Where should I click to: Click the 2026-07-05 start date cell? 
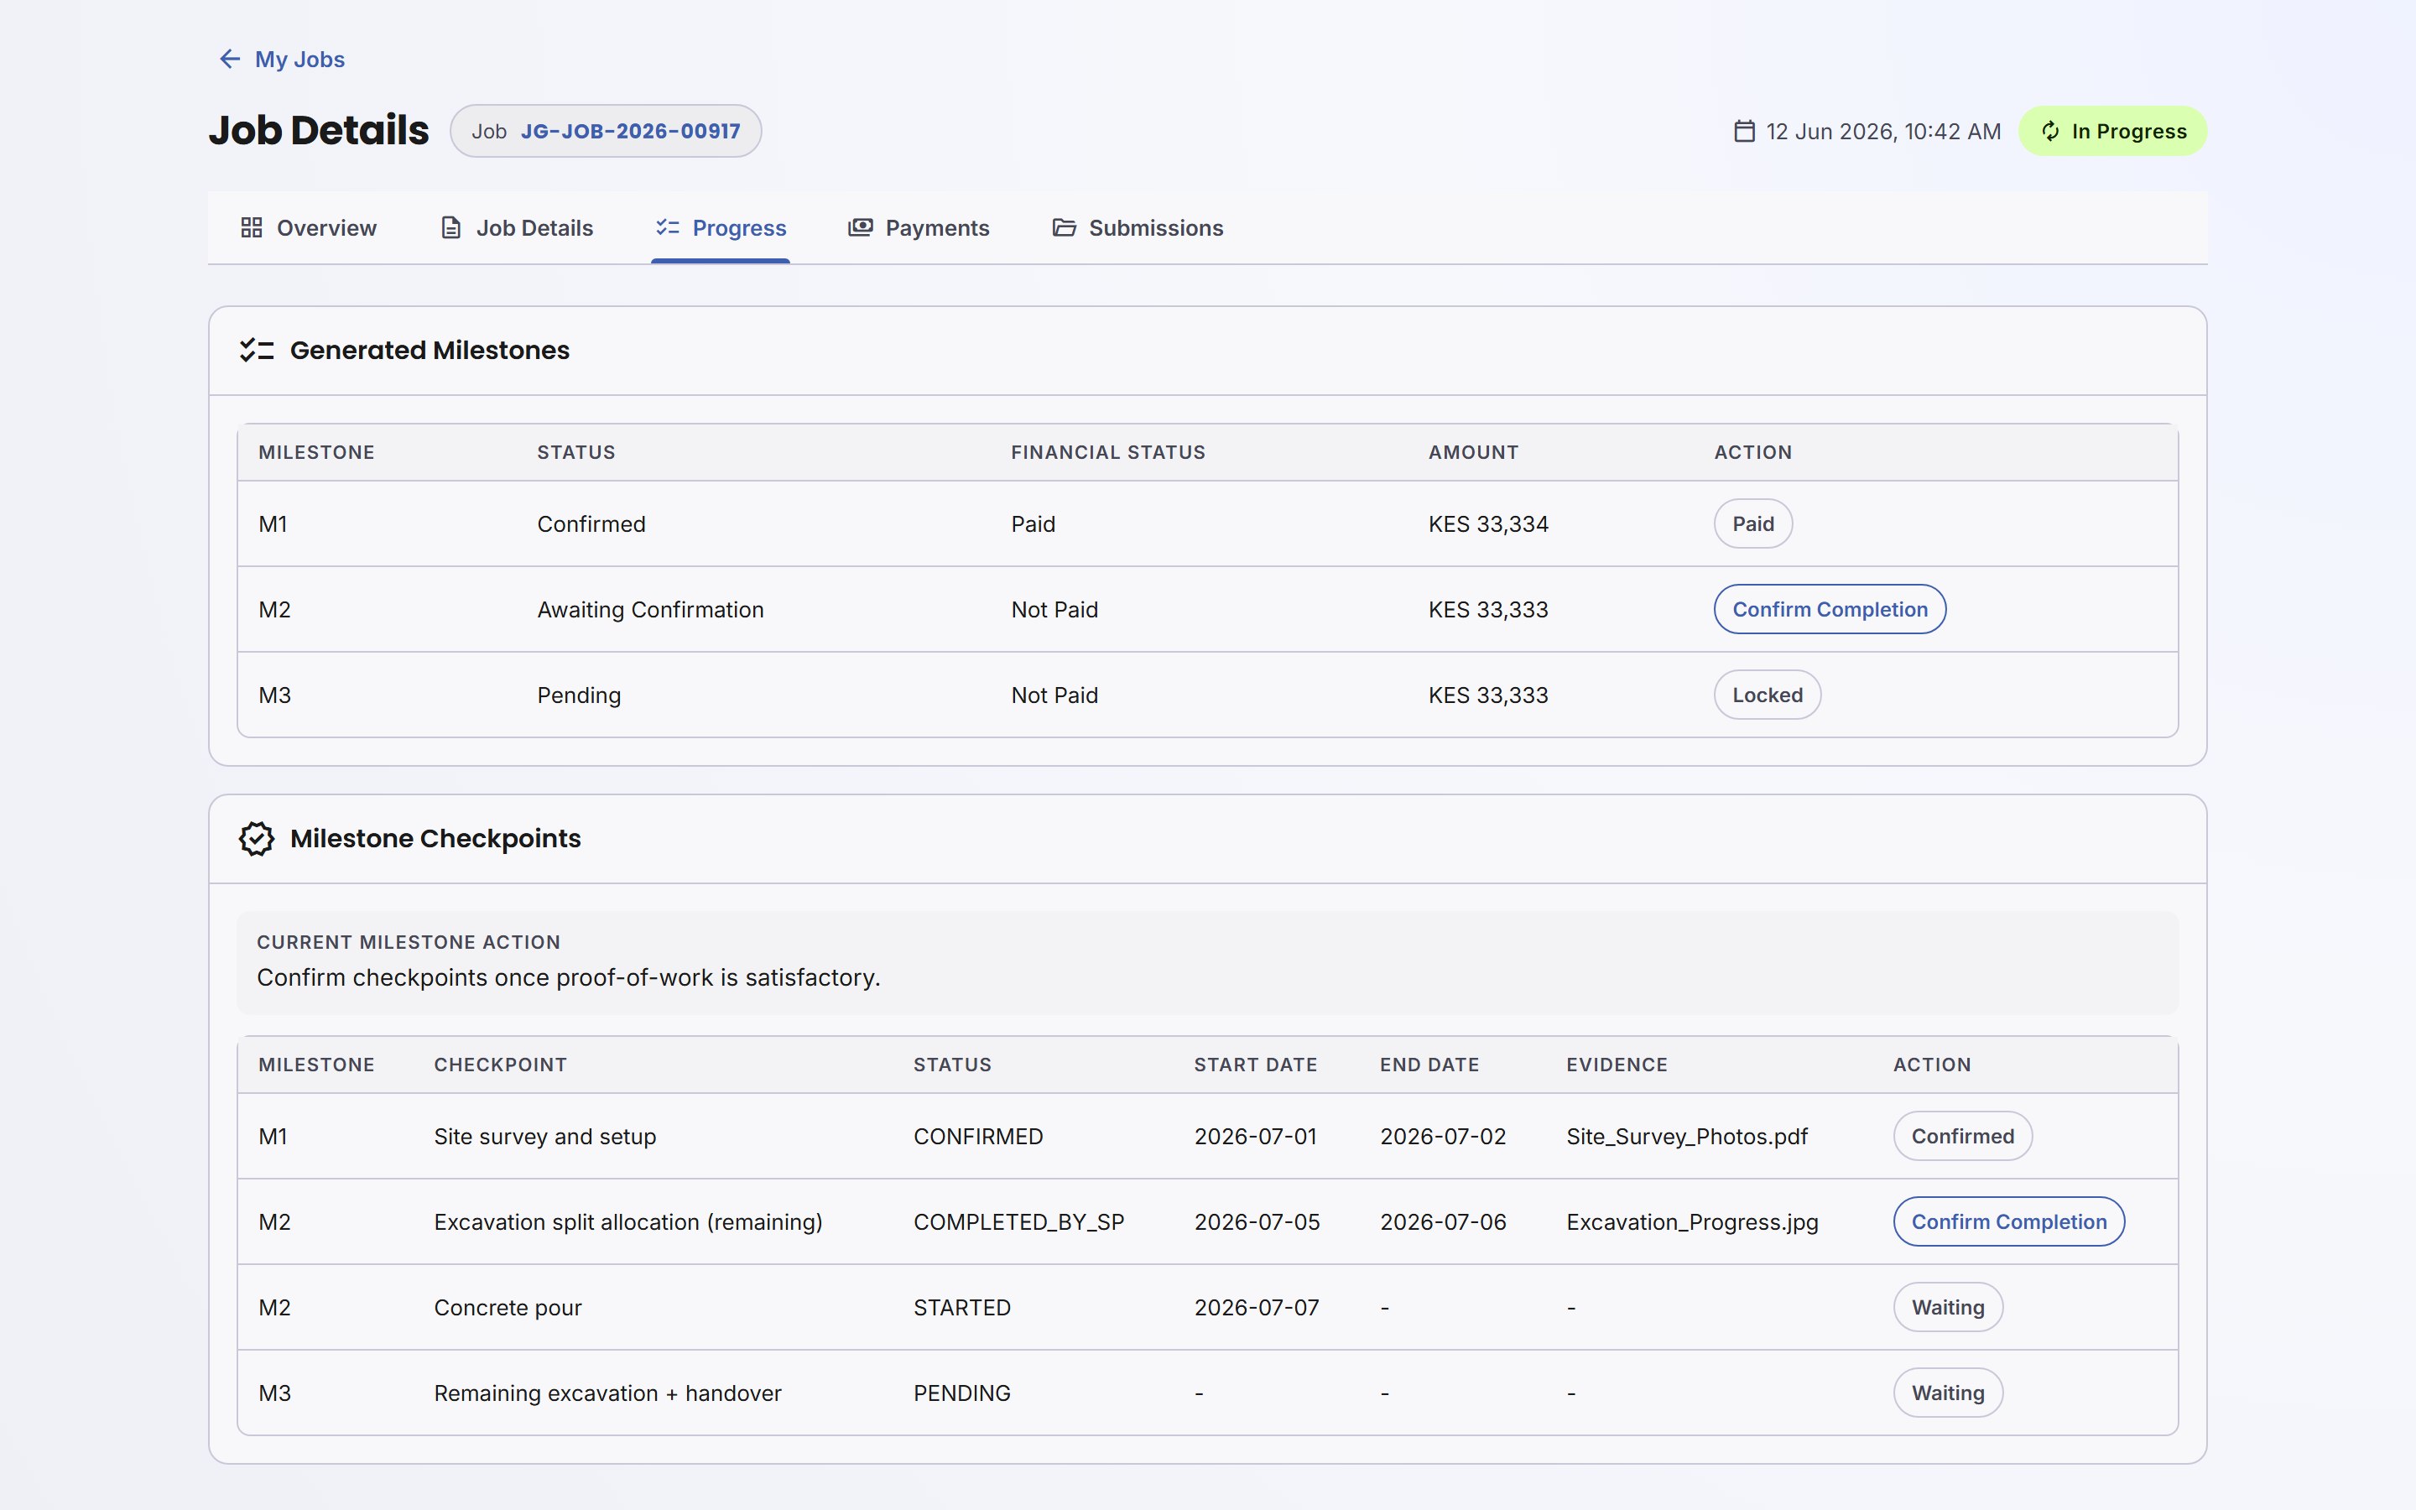[1257, 1222]
